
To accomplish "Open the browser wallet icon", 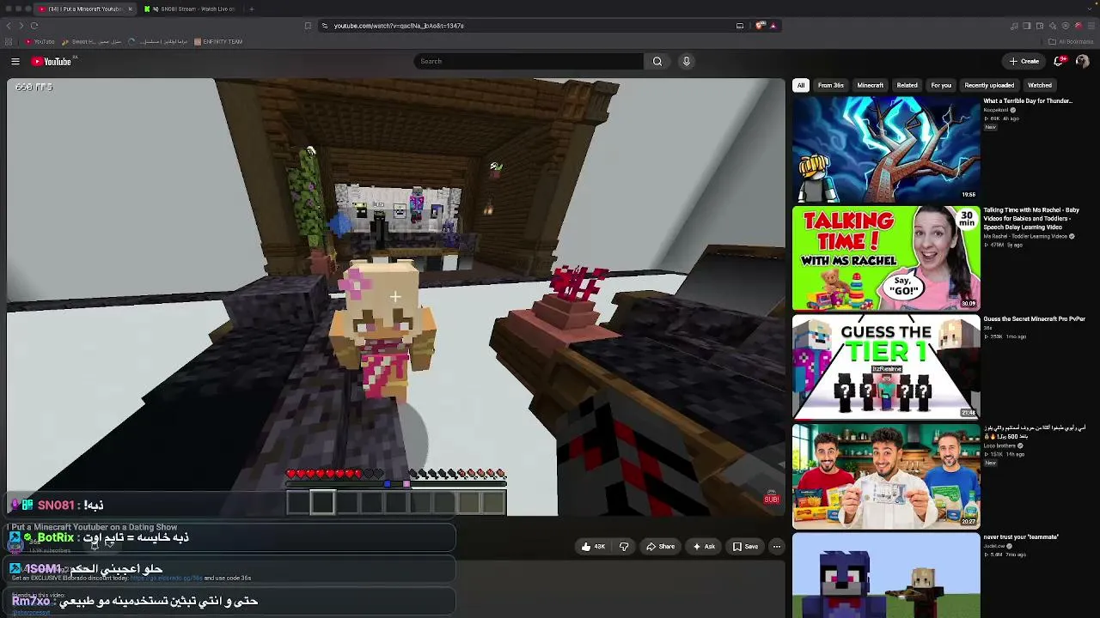I will click(1040, 26).
